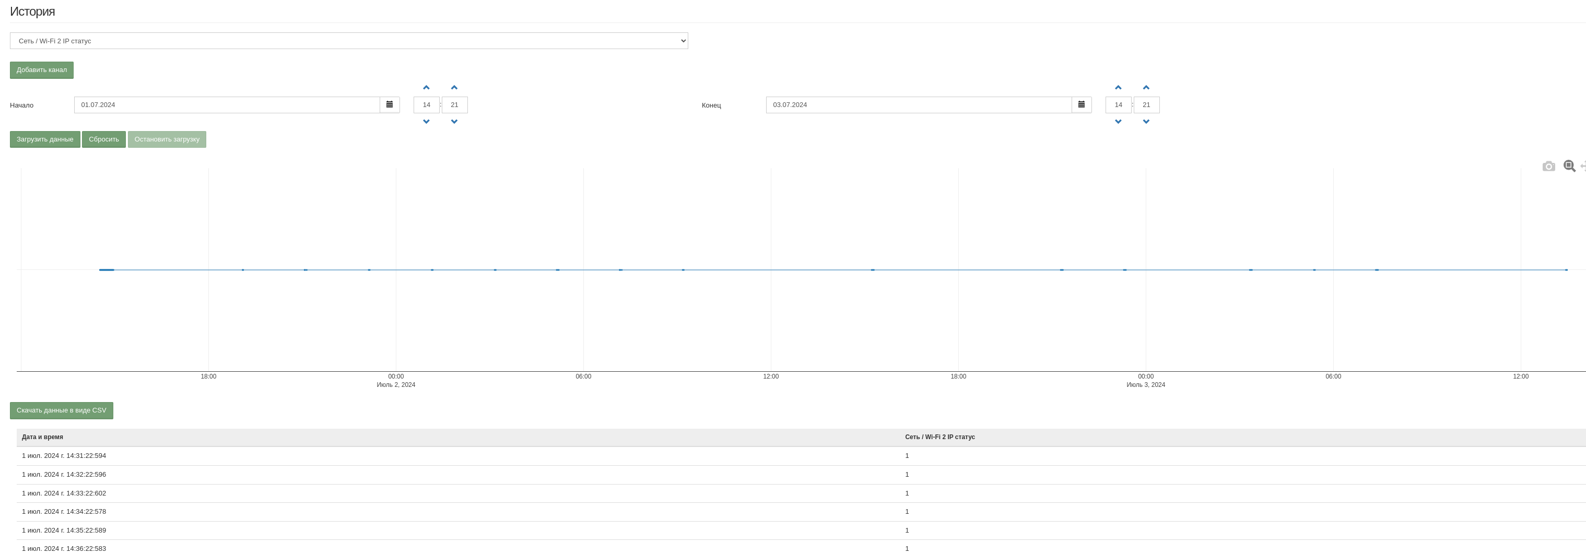Click the История page heading
Screen dimensions: 1586x554
pos(32,11)
